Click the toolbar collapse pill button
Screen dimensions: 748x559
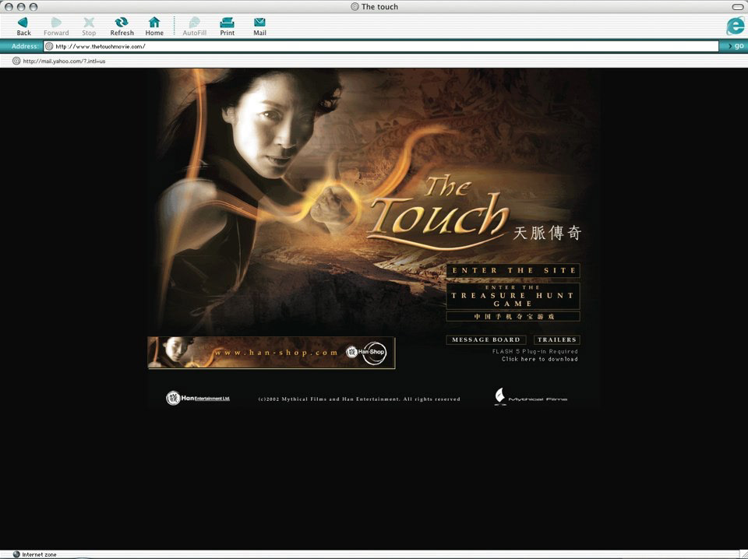click(738, 7)
